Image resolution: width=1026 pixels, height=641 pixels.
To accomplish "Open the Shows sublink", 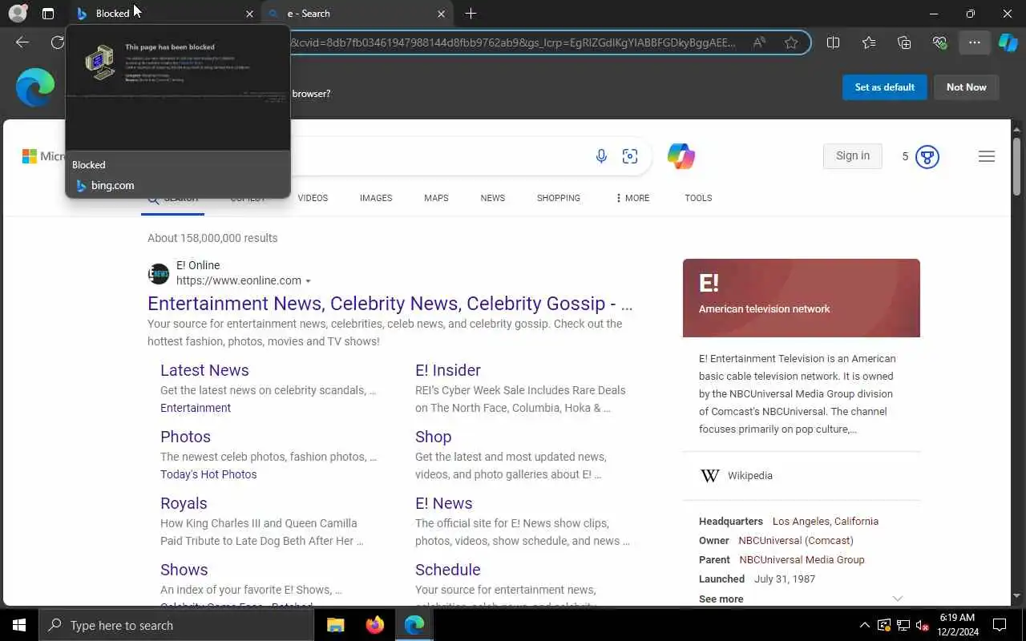I will coord(184,570).
